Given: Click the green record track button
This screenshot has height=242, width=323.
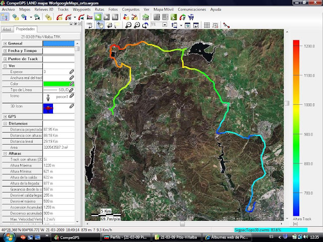Looking at the screenshot, I should [98, 17].
